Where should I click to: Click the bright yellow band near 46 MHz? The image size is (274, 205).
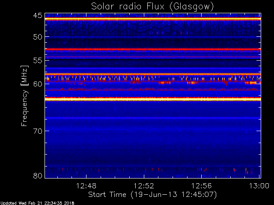coord(153,19)
